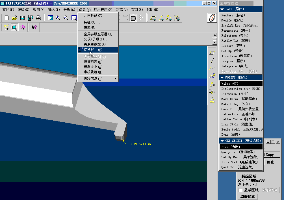Collapse the PART (零件) menu section

point(222,9)
